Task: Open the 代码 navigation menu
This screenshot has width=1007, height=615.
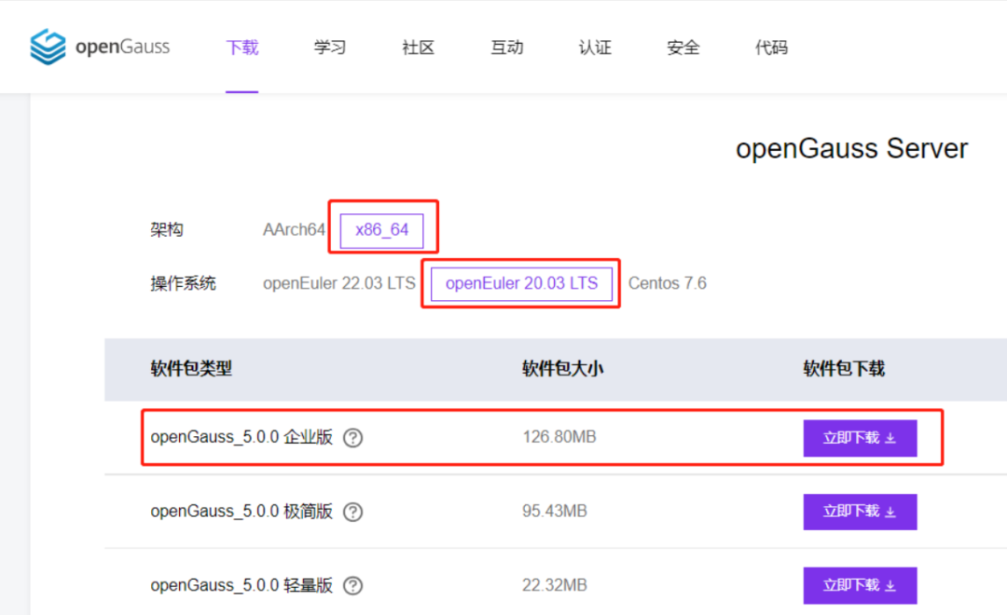Action: [771, 48]
